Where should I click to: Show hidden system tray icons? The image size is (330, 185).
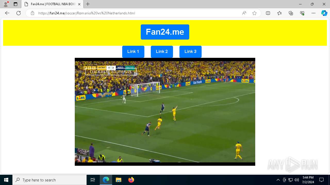(278, 180)
